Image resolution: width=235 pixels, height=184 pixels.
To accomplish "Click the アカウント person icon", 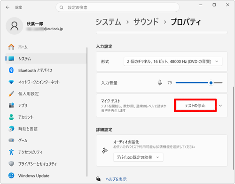I will coord(11,117).
